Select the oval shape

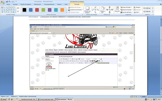pos(11,8)
